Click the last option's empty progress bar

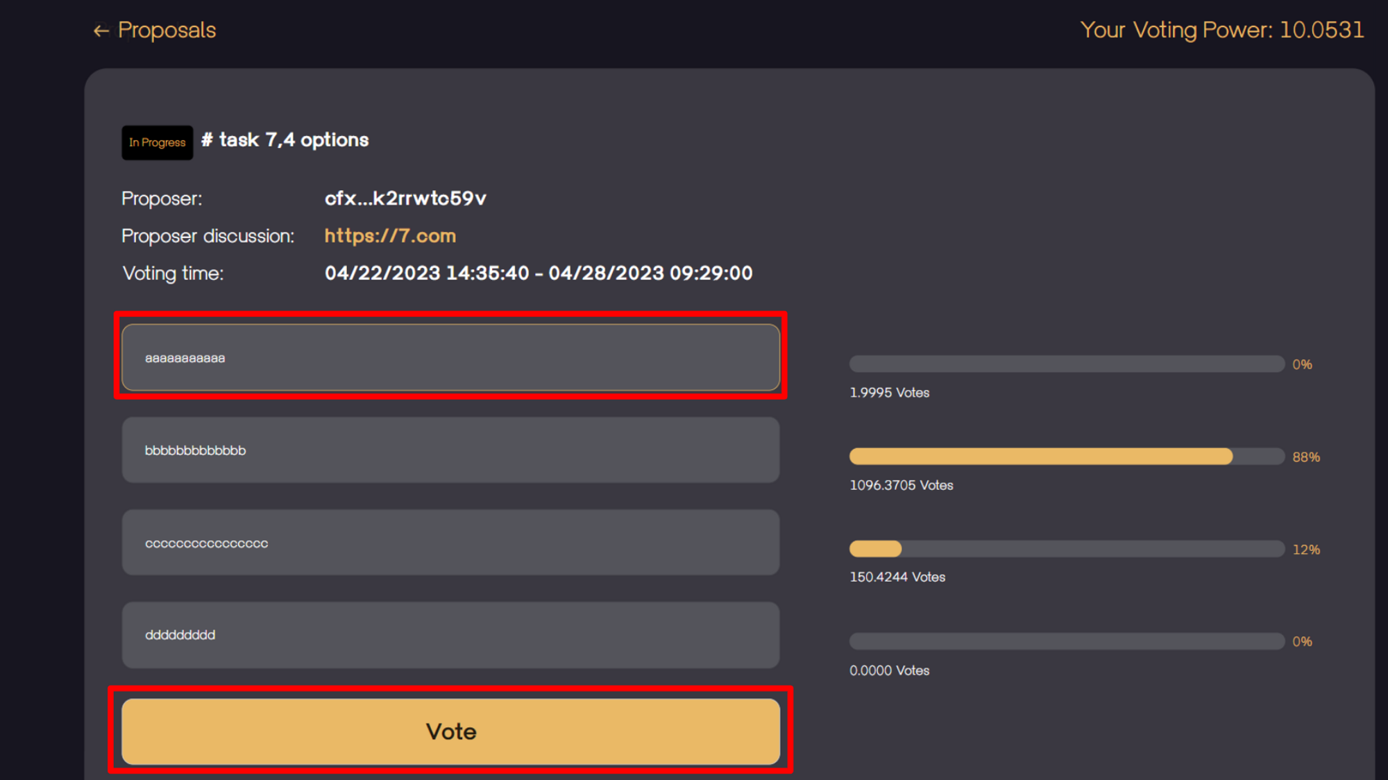1067,641
